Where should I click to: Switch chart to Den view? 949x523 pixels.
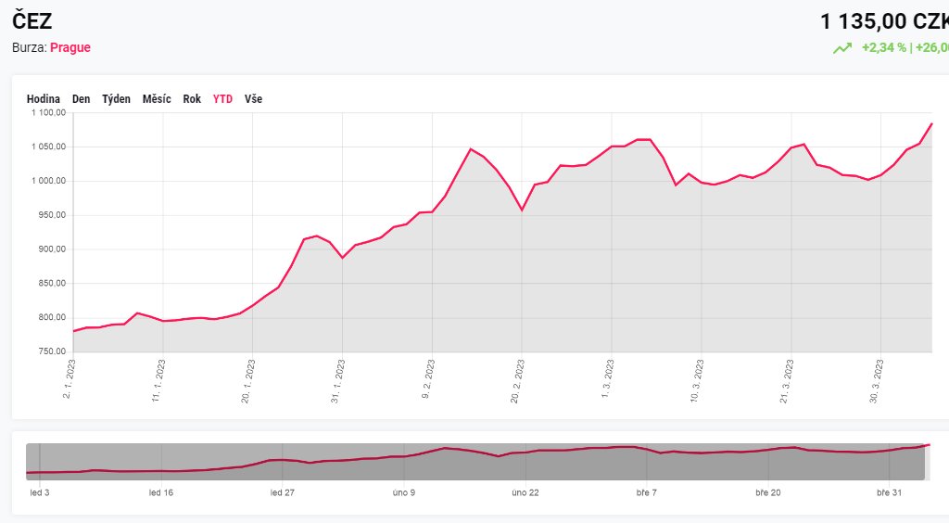point(82,99)
